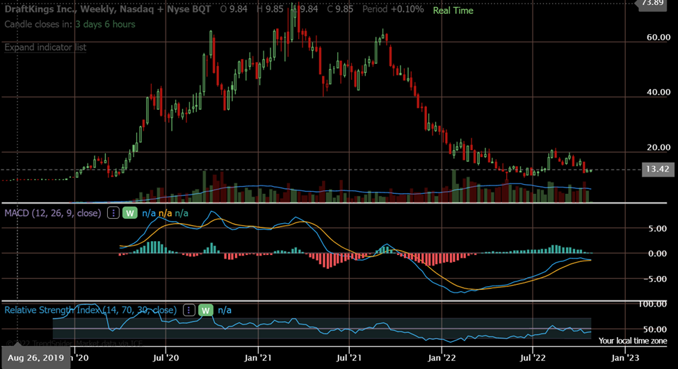
Task: Click the 73.89 price label
Action: [653, 3]
